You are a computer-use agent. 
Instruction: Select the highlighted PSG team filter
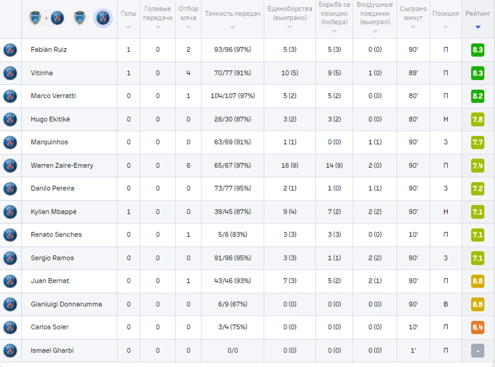(x=103, y=18)
